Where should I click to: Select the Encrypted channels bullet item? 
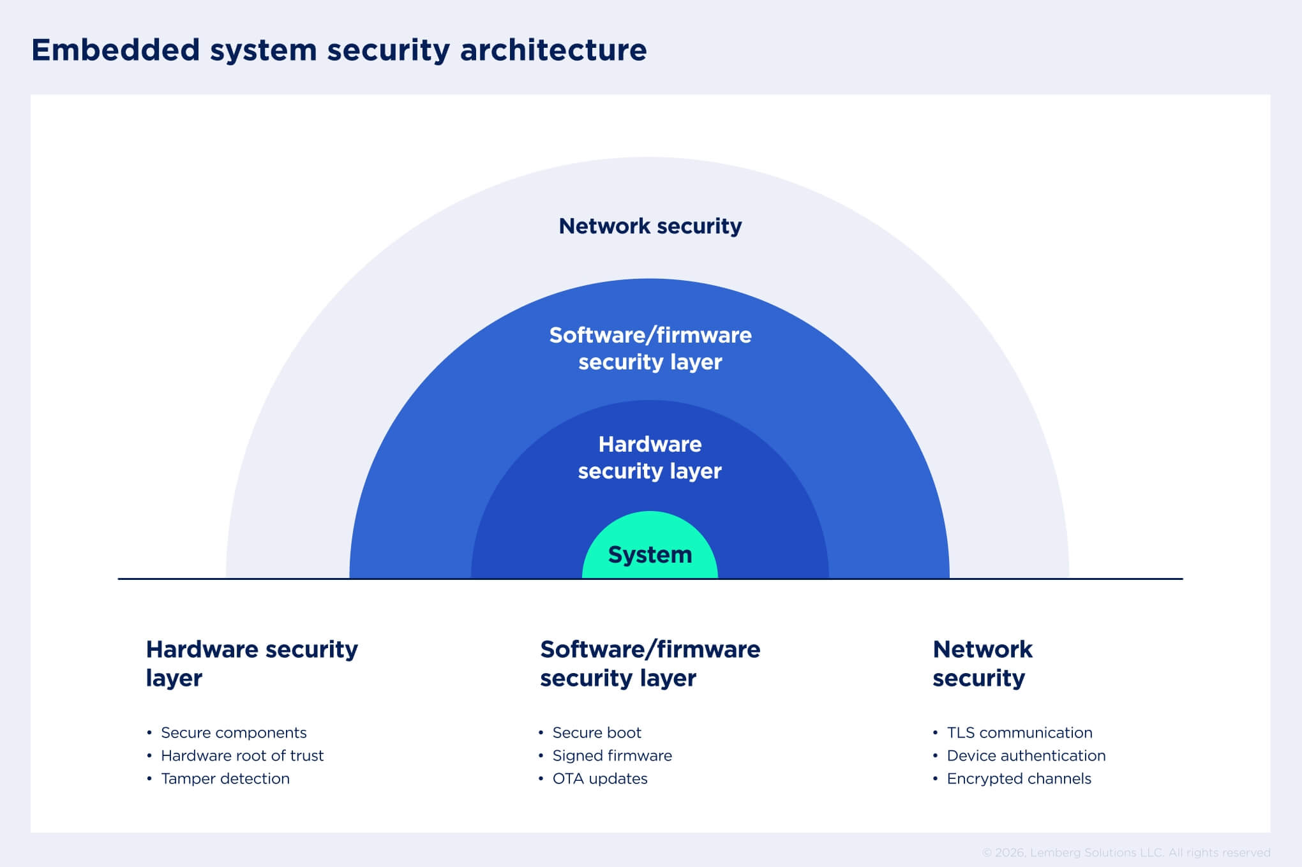(1019, 779)
